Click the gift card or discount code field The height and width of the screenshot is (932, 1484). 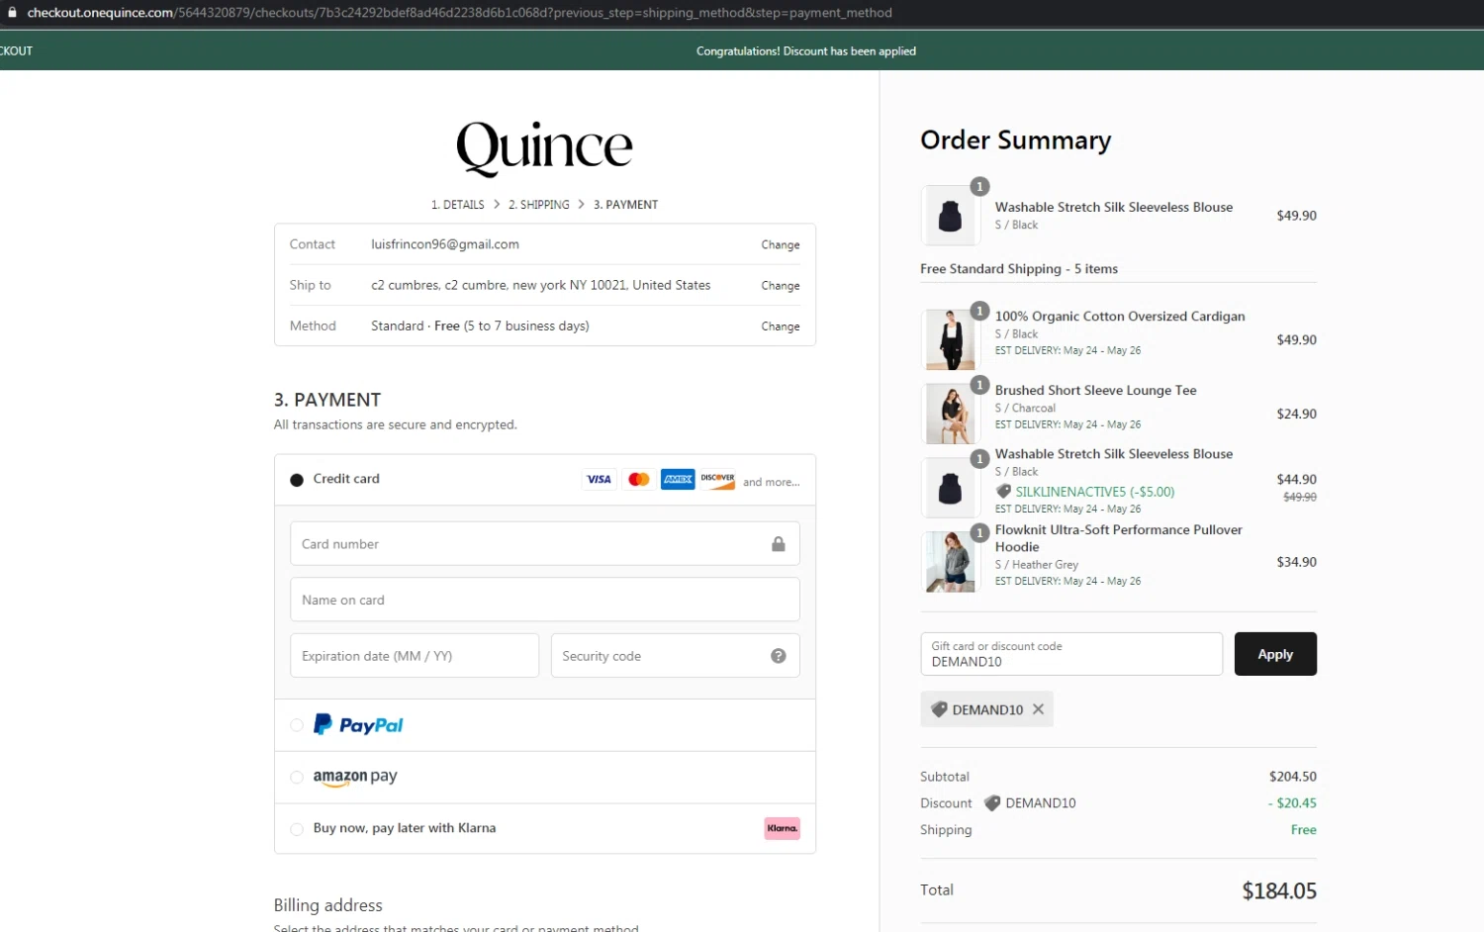coord(1071,654)
